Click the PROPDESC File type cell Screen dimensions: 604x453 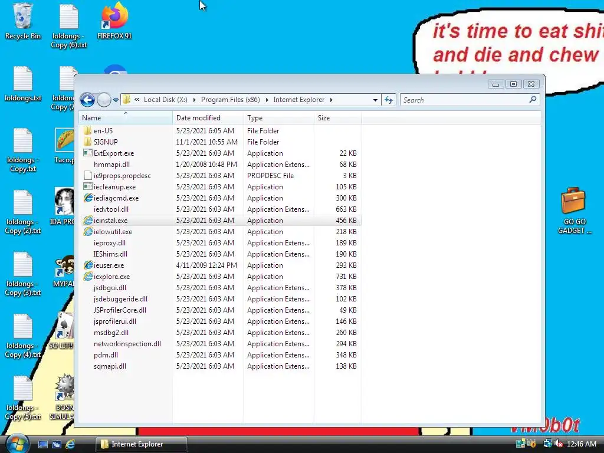(270, 176)
